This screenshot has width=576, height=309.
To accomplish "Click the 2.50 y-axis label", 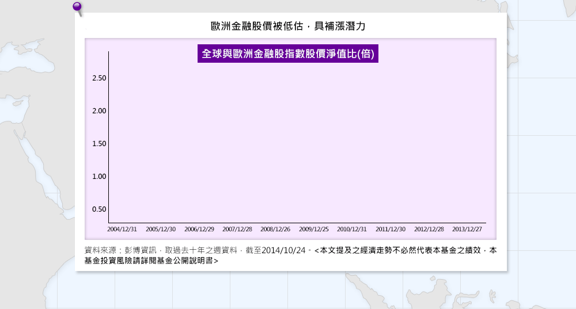I will pyautogui.click(x=99, y=78).
